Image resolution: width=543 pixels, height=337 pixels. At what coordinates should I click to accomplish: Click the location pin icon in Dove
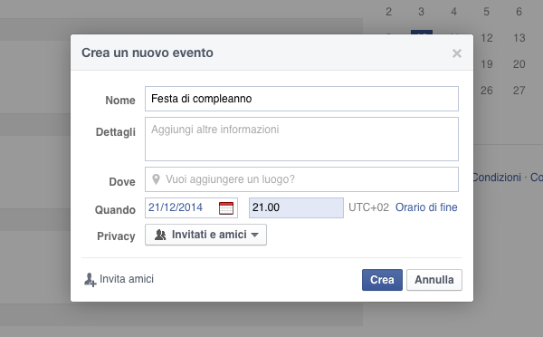coord(157,179)
